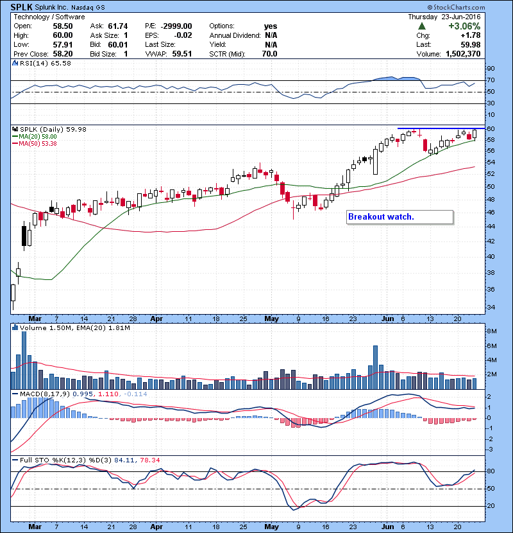Click the Options value 'yes'
513x533 pixels.
point(271,26)
